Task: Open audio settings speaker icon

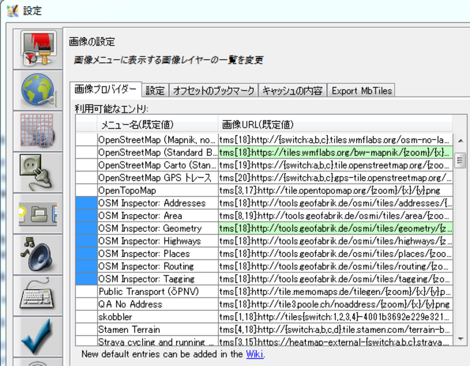Action: pos(38,254)
